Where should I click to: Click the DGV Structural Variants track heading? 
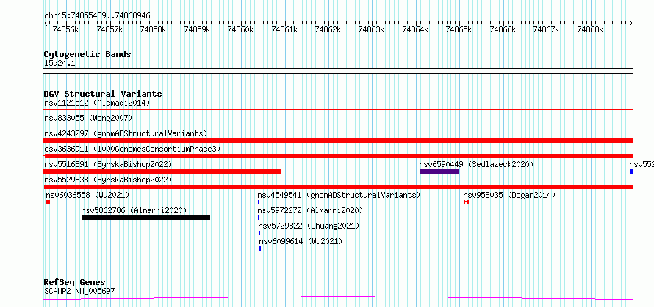click(x=103, y=94)
